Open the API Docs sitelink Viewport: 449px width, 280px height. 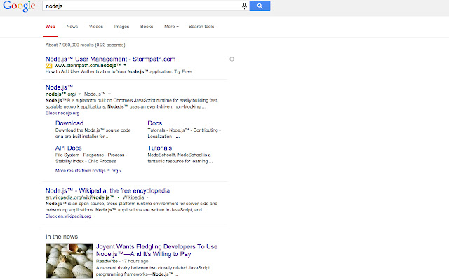point(69,148)
